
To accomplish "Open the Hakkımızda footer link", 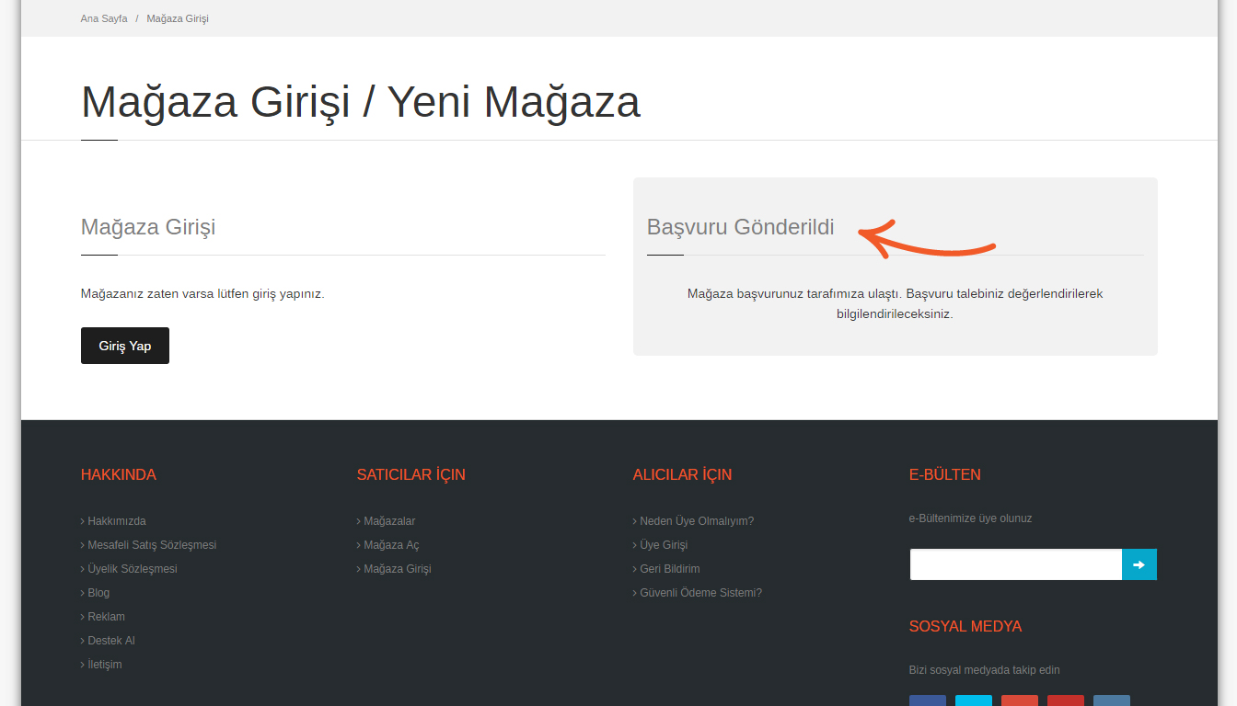I will point(117,521).
